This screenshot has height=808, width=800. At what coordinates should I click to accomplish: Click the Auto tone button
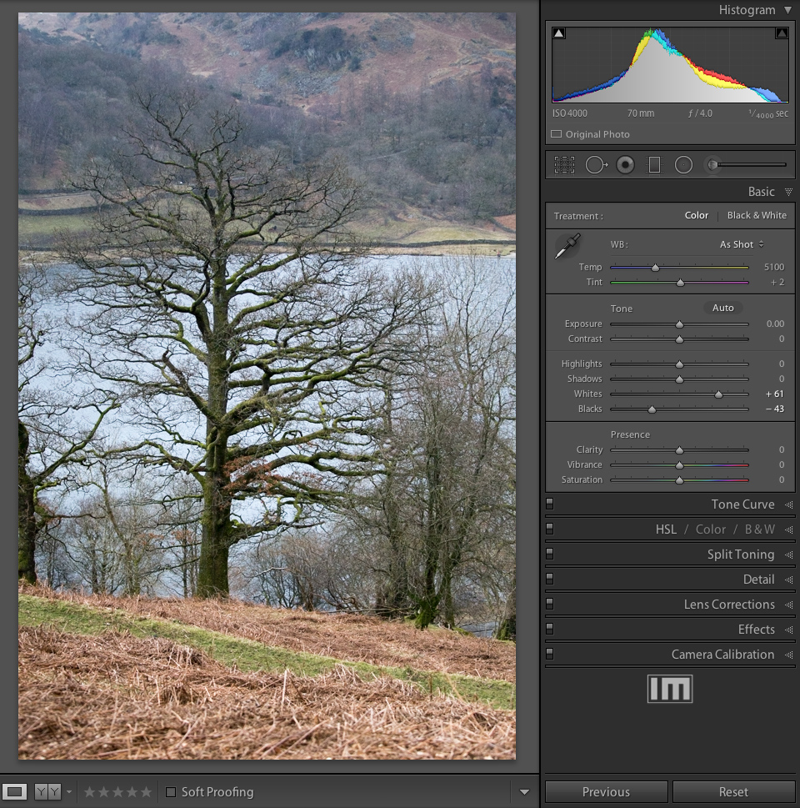click(722, 308)
